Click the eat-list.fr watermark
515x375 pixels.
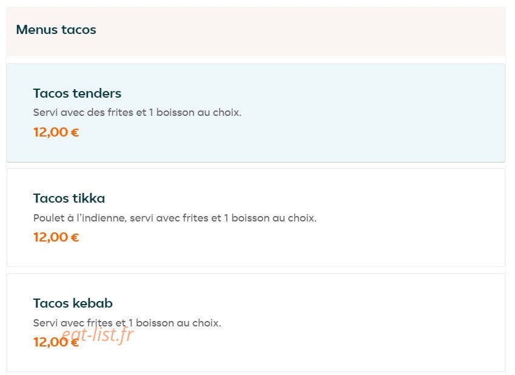pos(98,334)
